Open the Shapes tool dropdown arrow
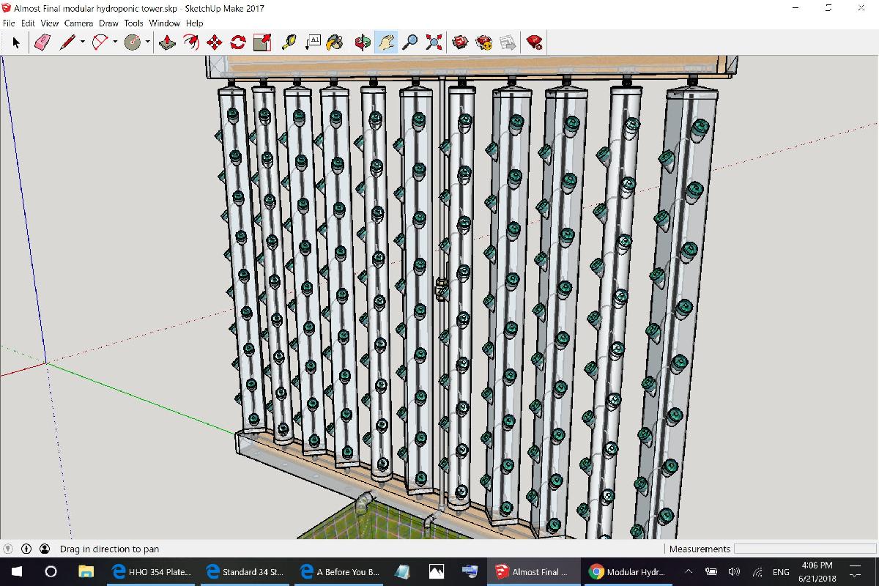 pos(146,42)
